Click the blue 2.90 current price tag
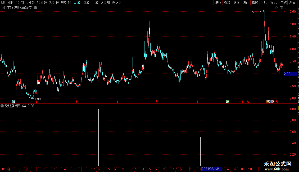This screenshot has width=299, height=172. pyautogui.click(x=291, y=74)
